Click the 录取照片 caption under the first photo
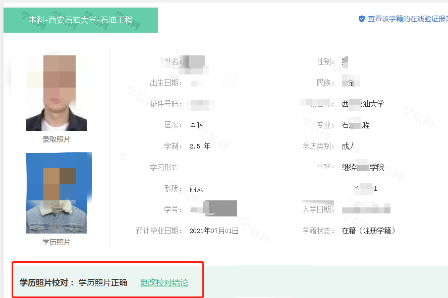 57,139
